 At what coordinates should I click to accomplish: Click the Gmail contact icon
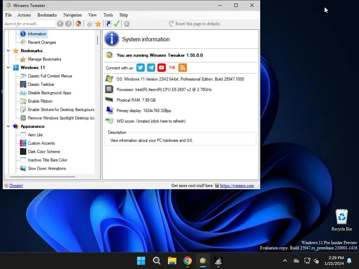[x=172, y=68]
